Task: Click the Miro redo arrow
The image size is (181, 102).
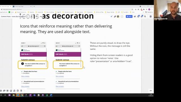Action: [41, 16]
